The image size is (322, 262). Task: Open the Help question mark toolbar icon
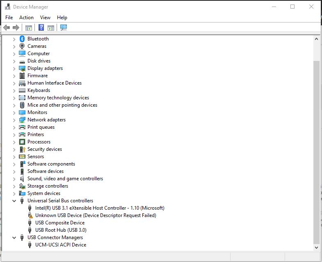pos(41,27)
